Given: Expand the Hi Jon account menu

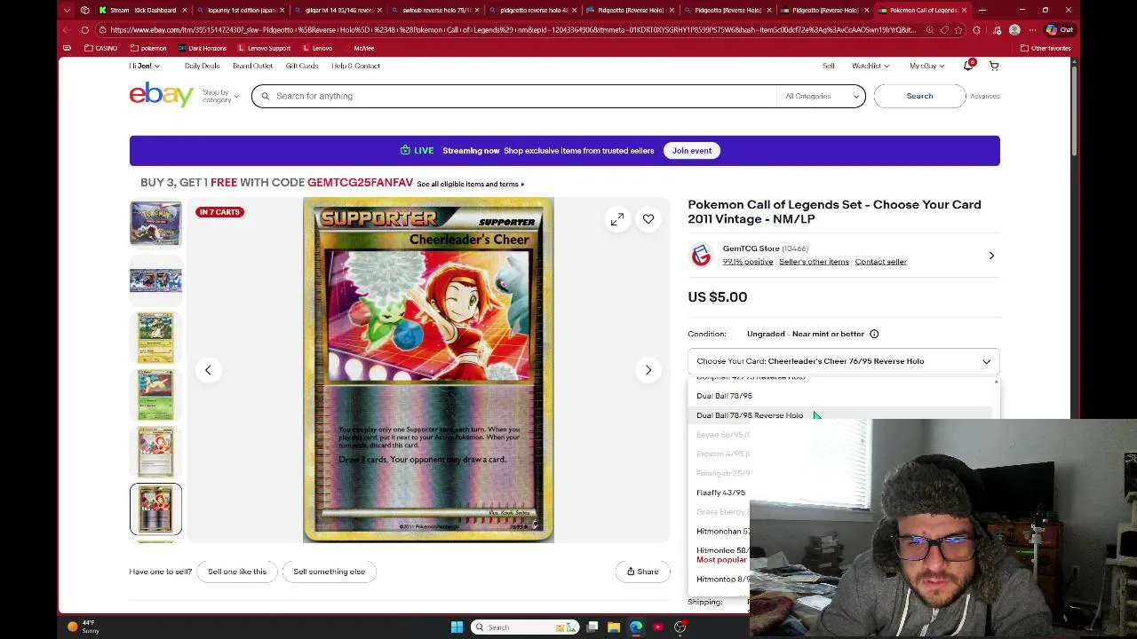Looking at the screenshot, I should click(x=144, y=66).
